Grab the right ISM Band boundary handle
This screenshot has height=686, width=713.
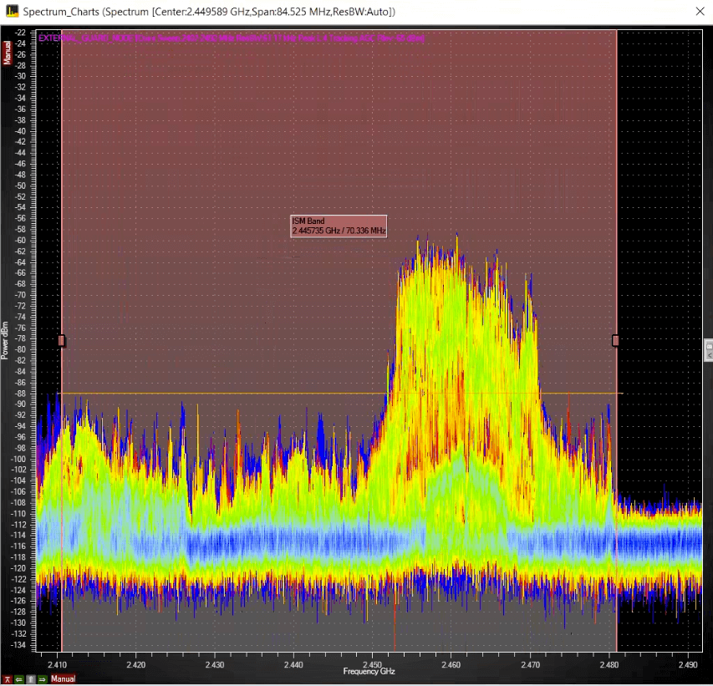pos(616,341)
